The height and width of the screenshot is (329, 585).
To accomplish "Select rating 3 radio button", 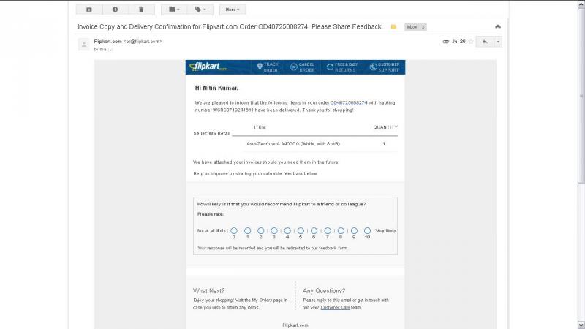I will click(x=274, y=231).
